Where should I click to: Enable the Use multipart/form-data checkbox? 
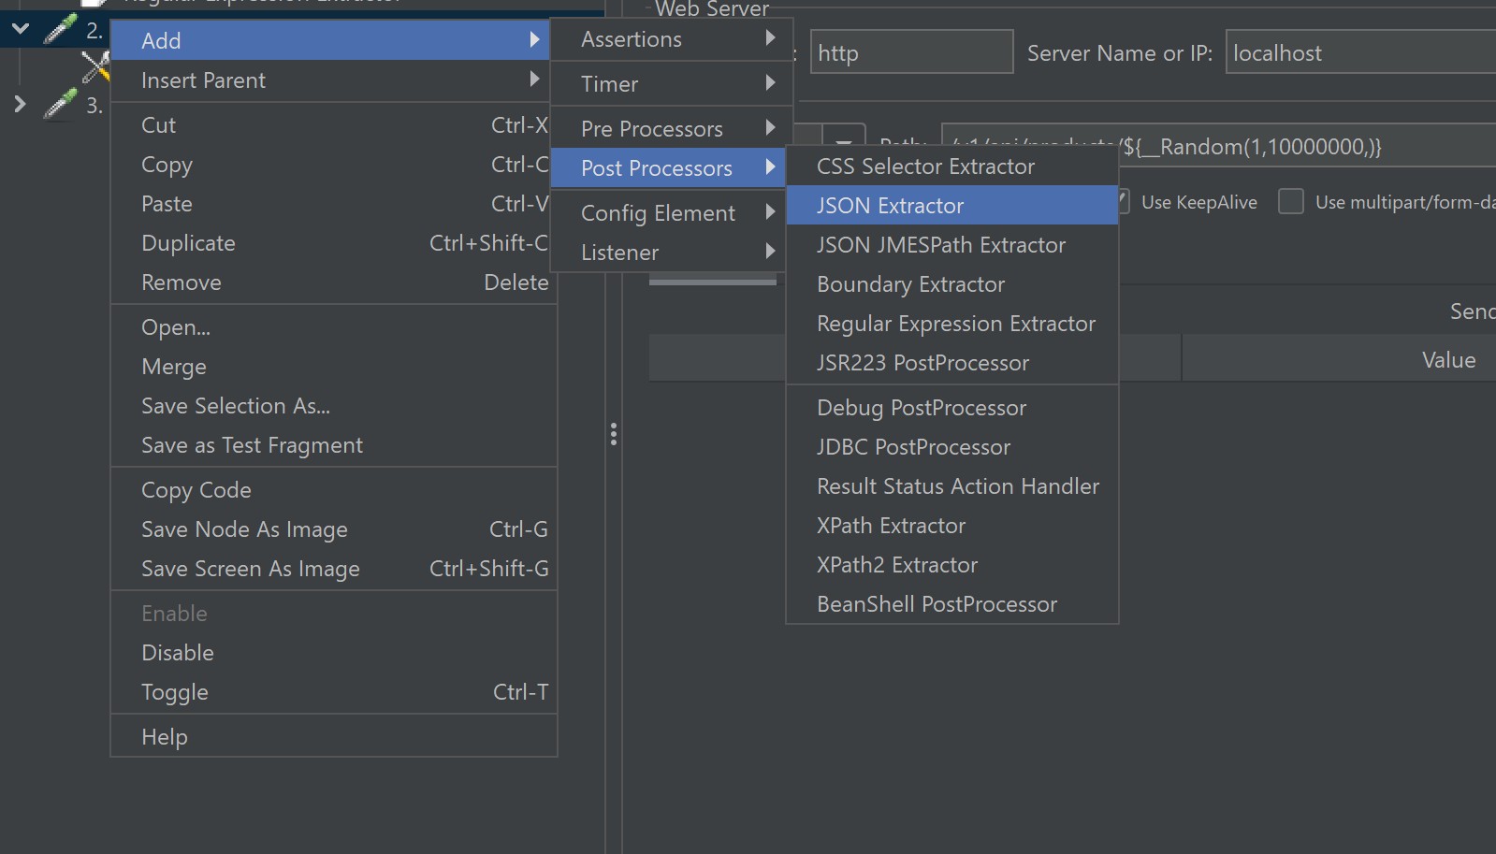coord(1291,202)
